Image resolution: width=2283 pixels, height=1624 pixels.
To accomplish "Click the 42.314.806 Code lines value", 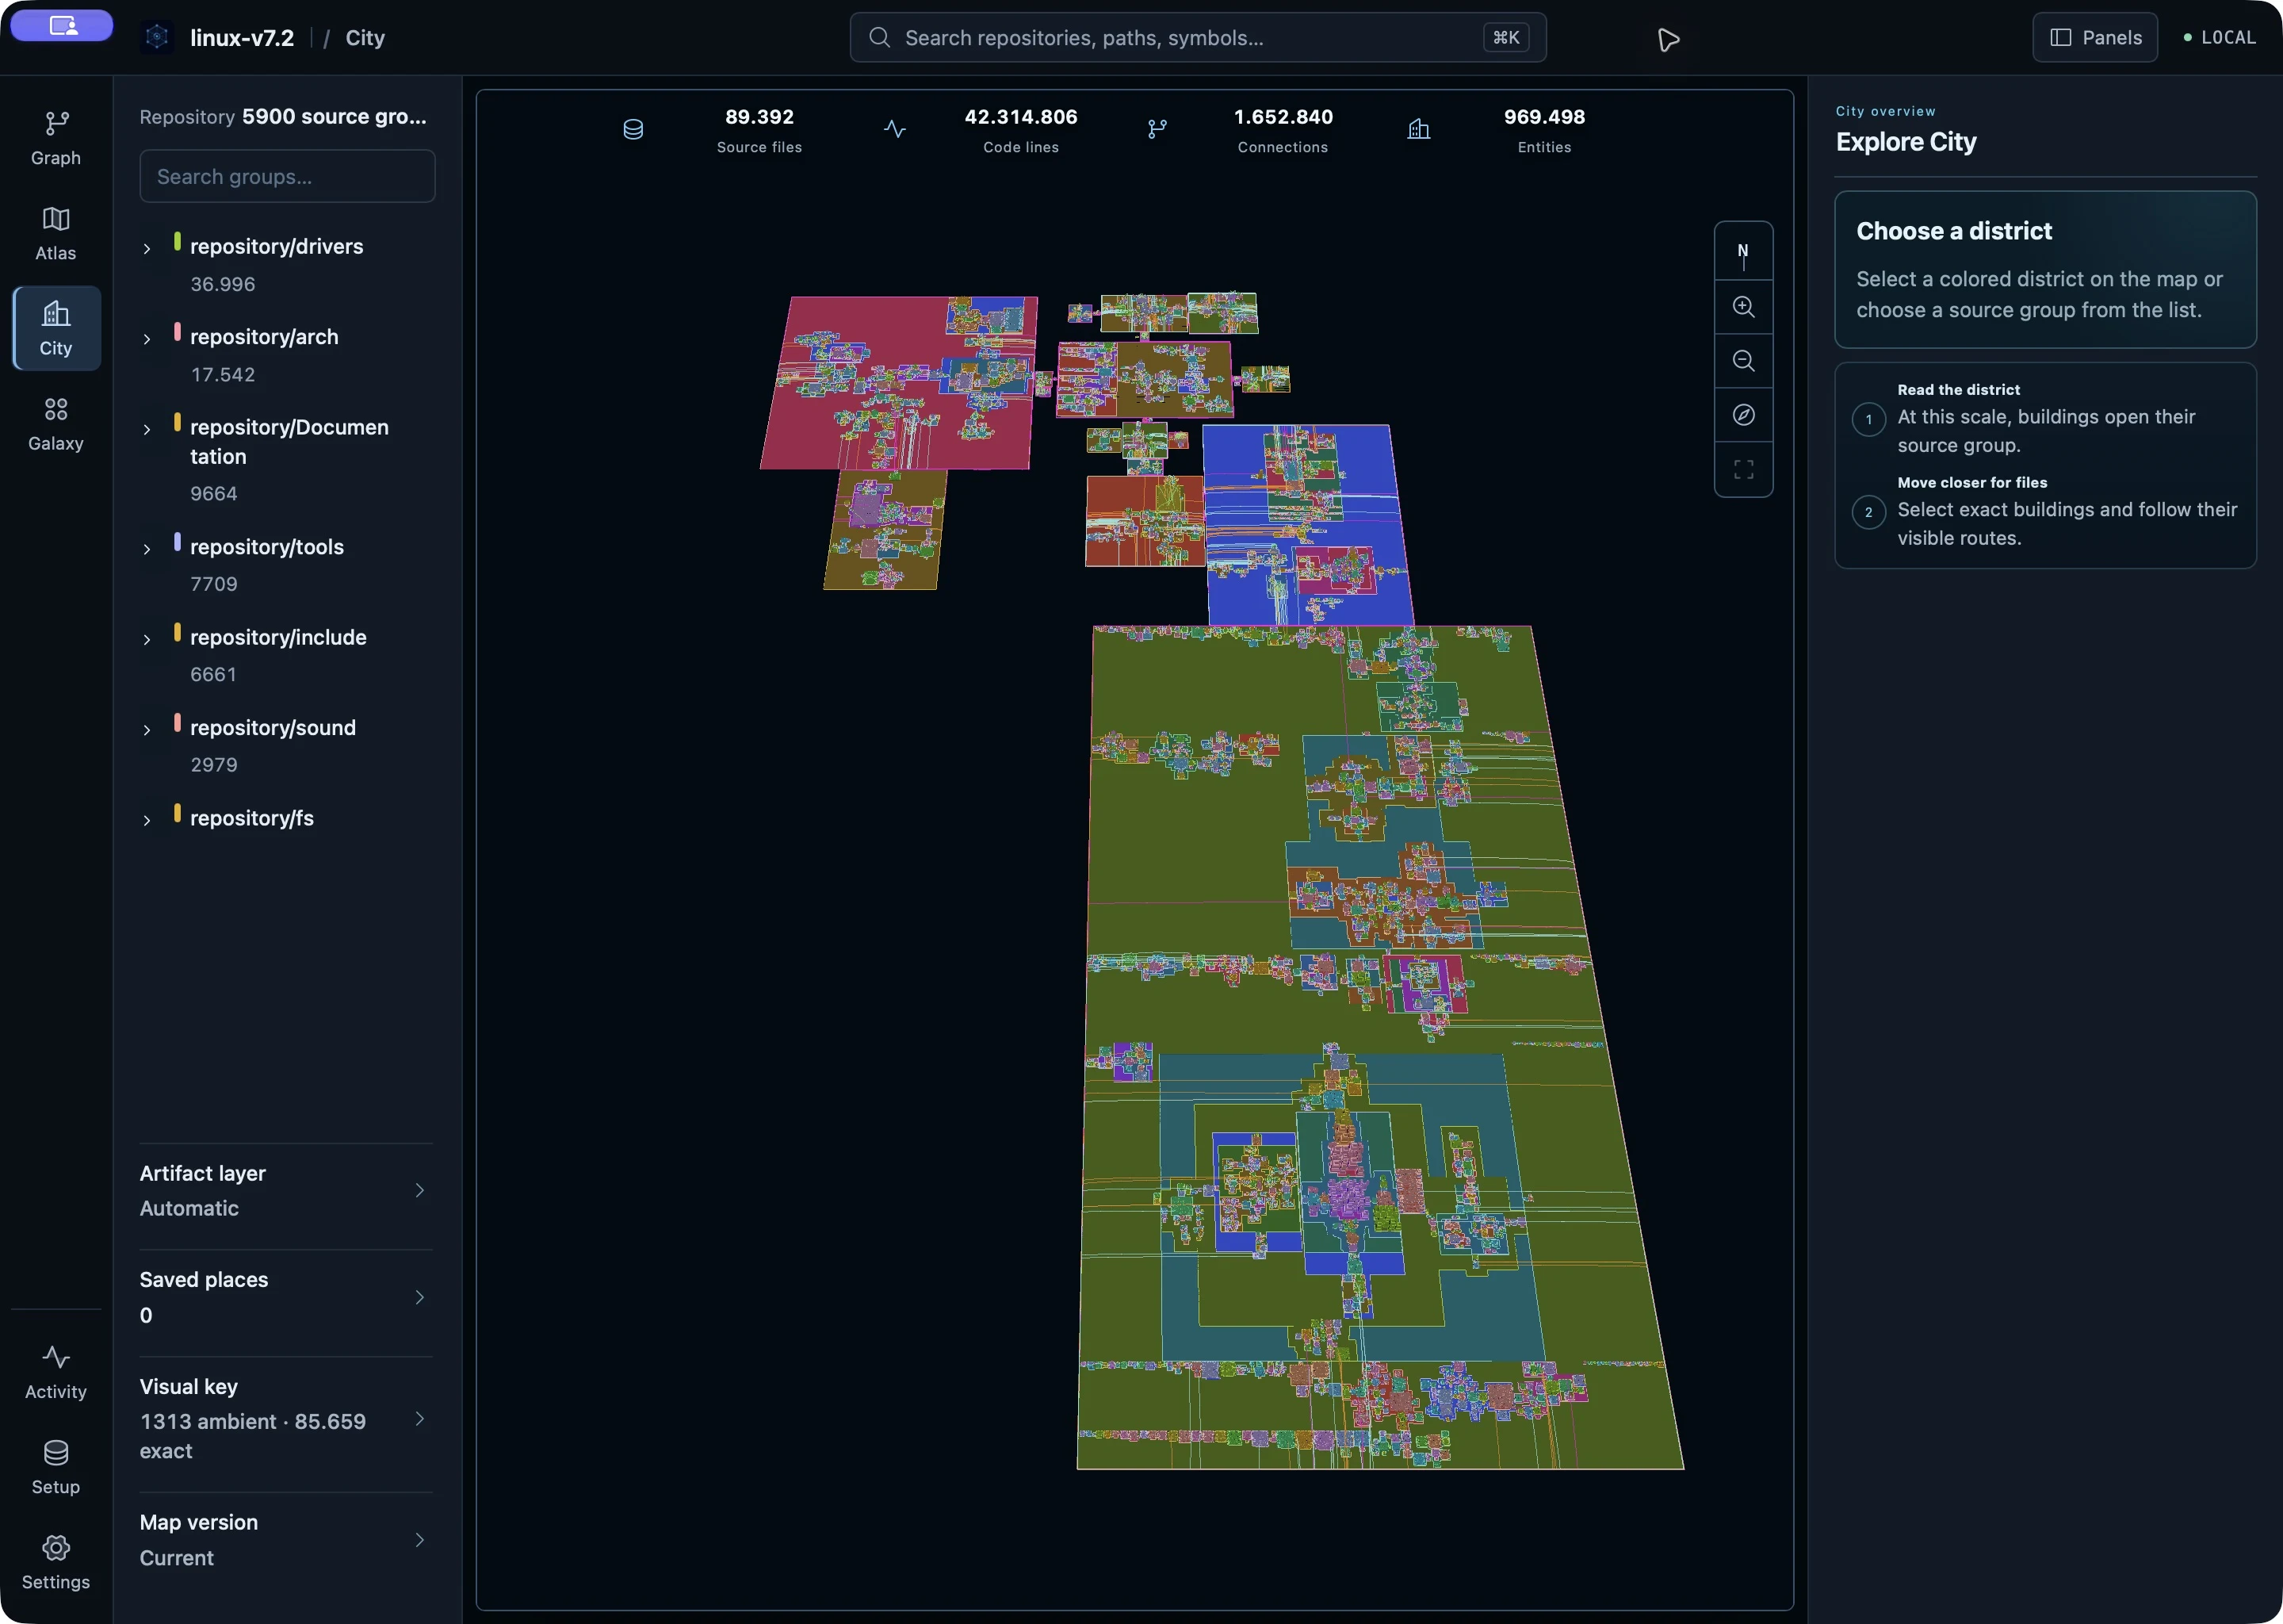I will point(1020,117).
